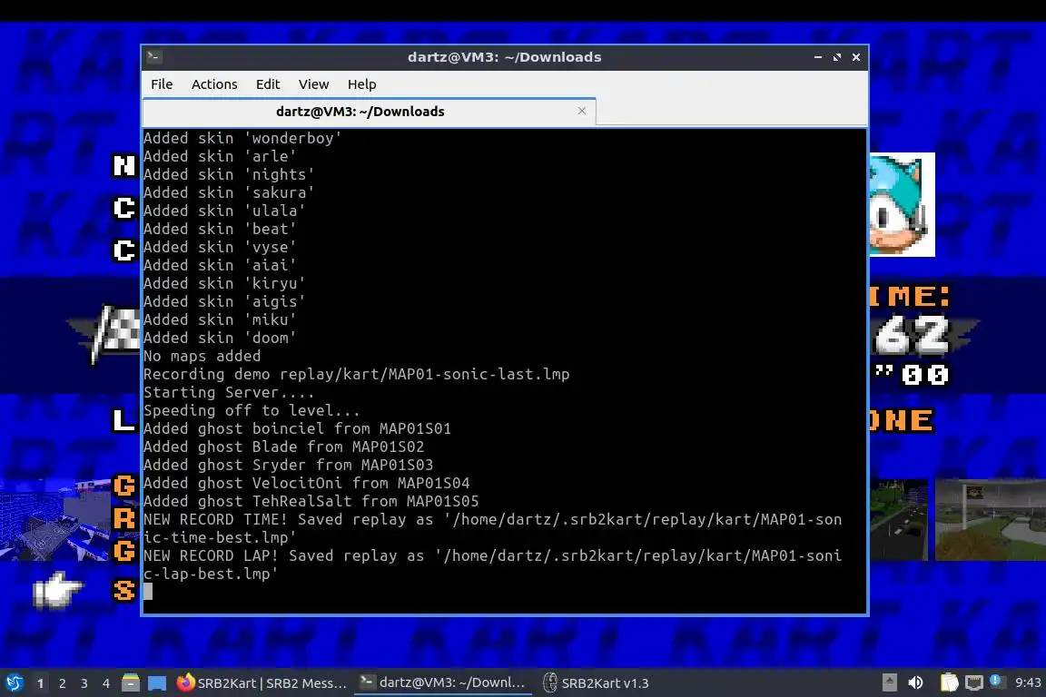Click 'Added ghost Blade from MAP01S02'
Screen dimensions: 1046x697
pyautogui.click(x=283, y=447)
